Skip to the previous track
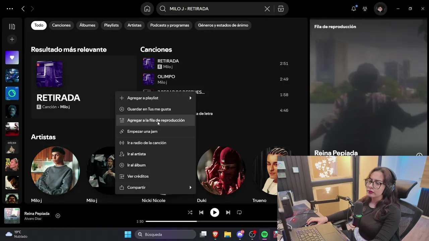Image resolution: width=429 pixels, height=241 pixels. [x=201, y=213]
